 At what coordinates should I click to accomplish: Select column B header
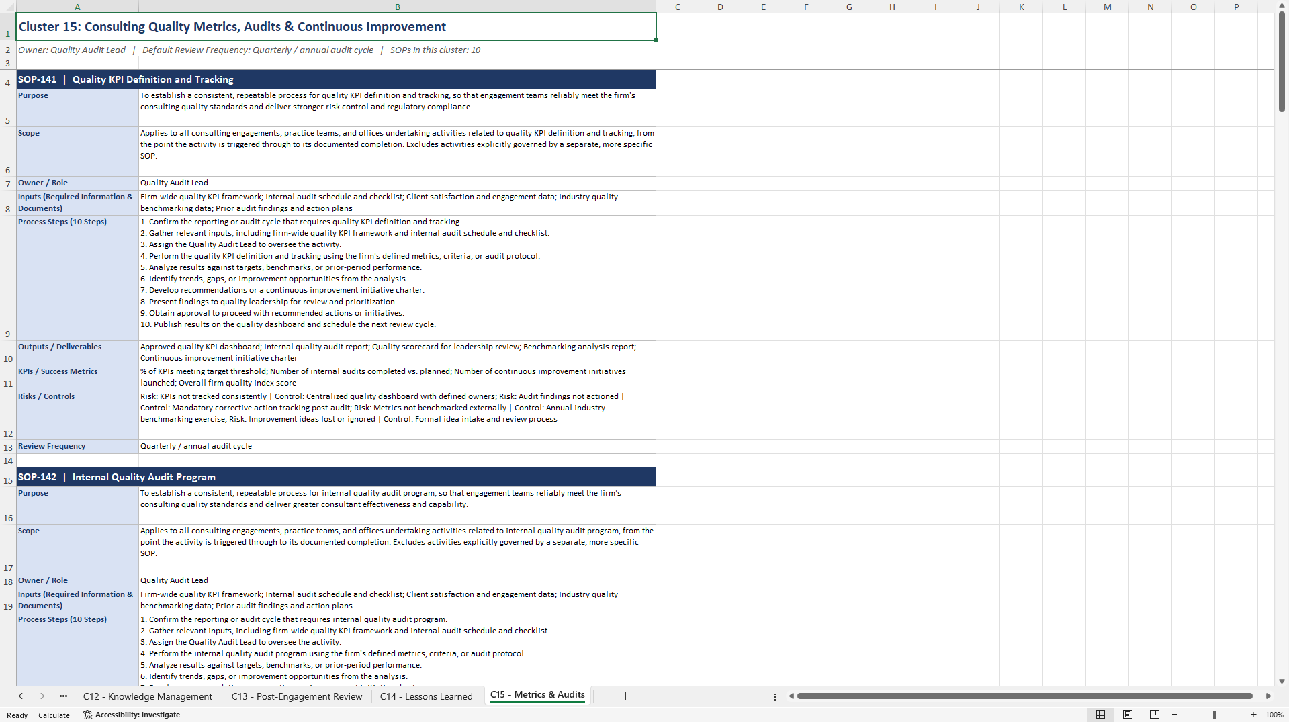[x=397, y=7]
